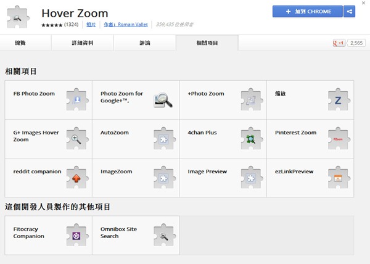Switch to the 總覽 tab
The image size is (370, 264).
click(22, 43)
